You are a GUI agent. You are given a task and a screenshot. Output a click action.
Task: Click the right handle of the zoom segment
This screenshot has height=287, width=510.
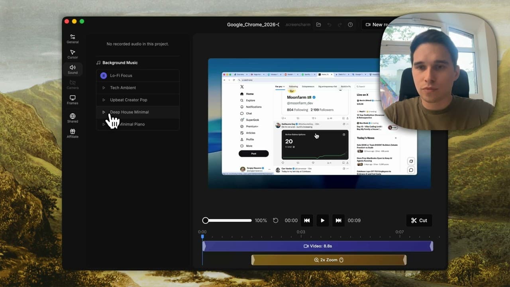click(x=405, y=260)
